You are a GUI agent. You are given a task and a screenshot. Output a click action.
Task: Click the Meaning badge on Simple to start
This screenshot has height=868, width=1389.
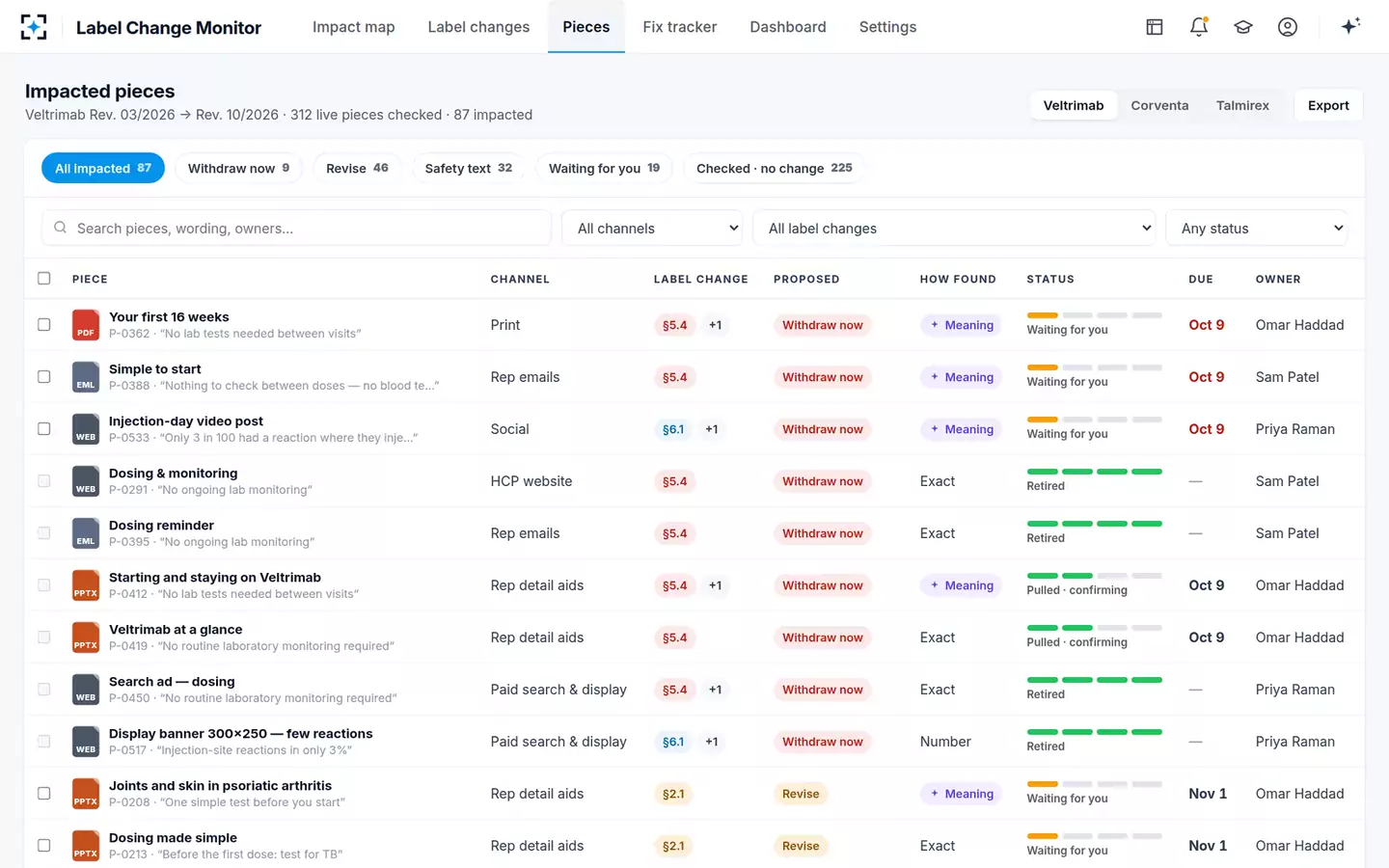[x=962, y=377]
